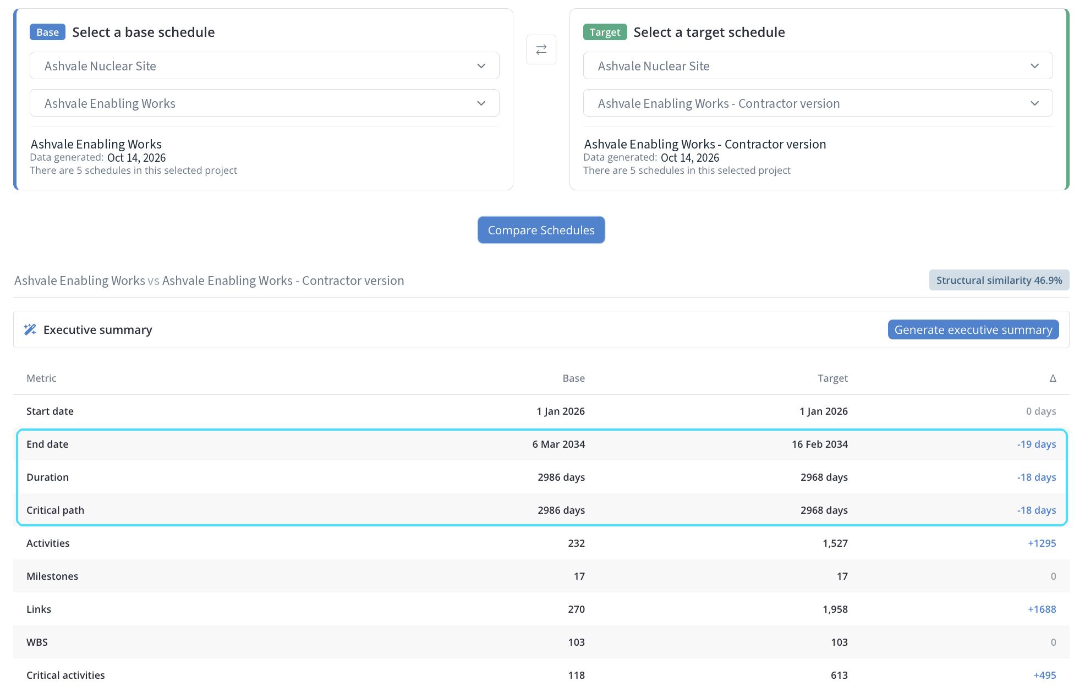Swap base and target schedules icon
Viewport: 1085px width, 687px height.
[x=541, y=50]
